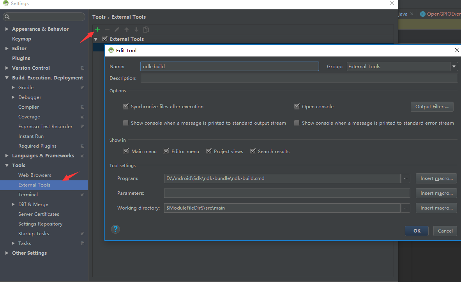Select Instant Run settings
Image resolution: width=461 pixels, height=282 pixels.
click(x=31, y=136)
